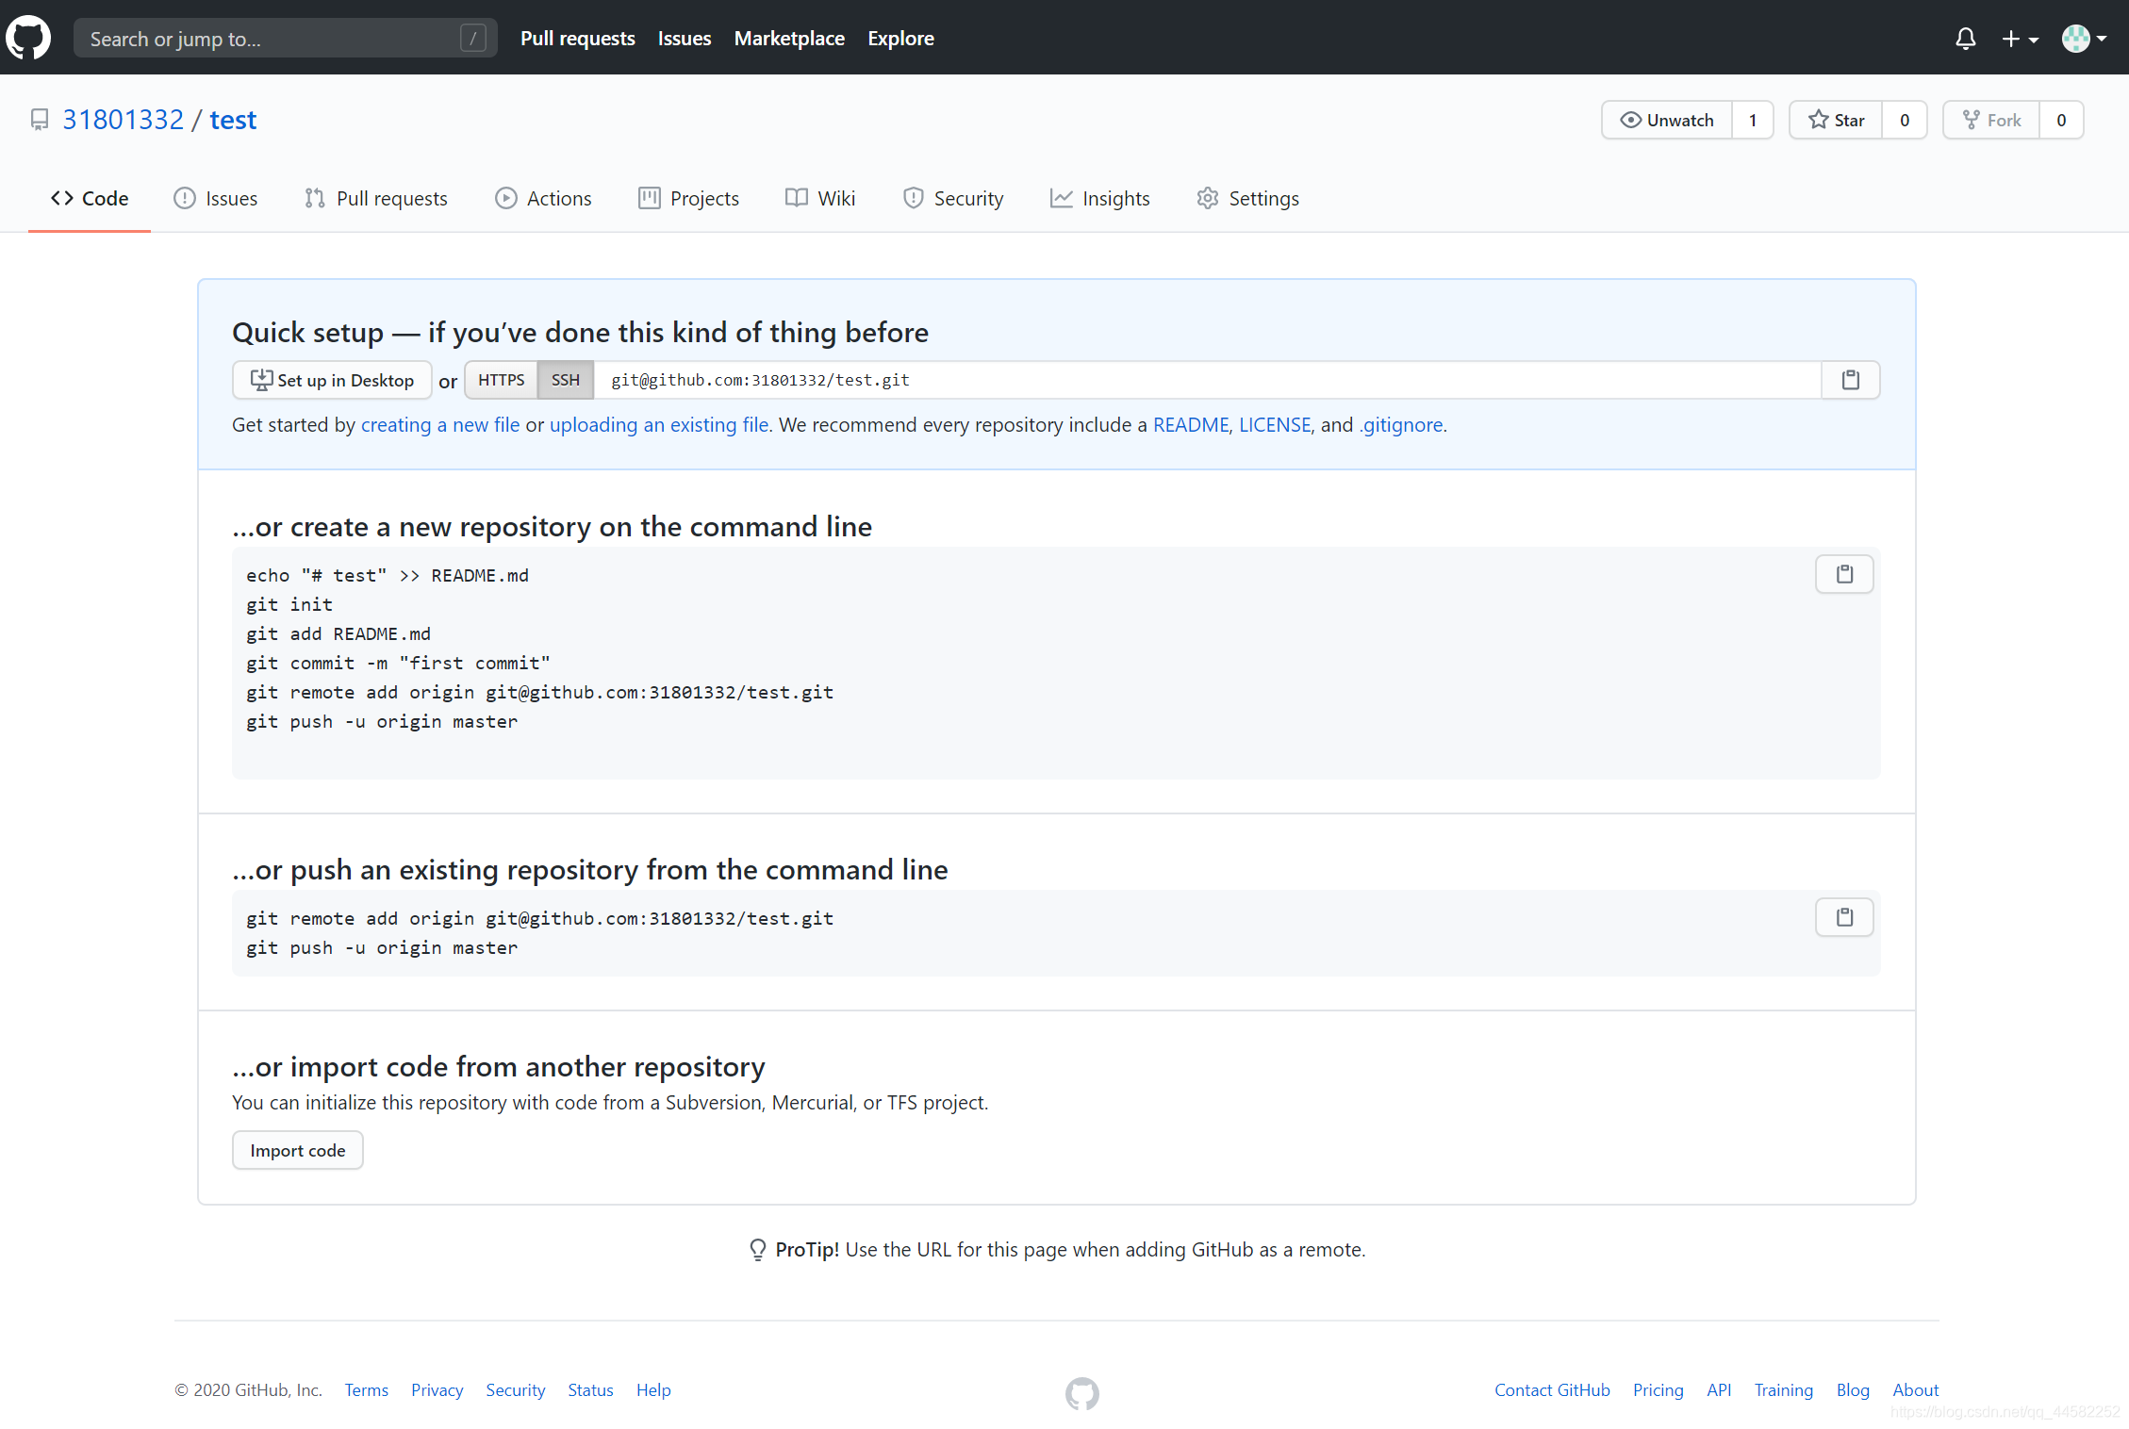Click the stargazers count 0
The image size is (2129, 1429).
tap(1905, 120)
